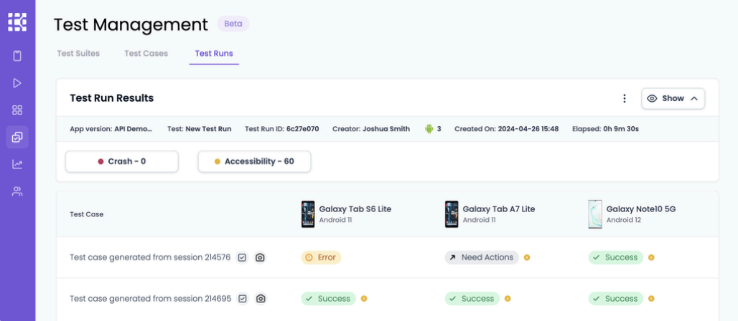
Task: Click the Beta badge
Action: [233, 24]
